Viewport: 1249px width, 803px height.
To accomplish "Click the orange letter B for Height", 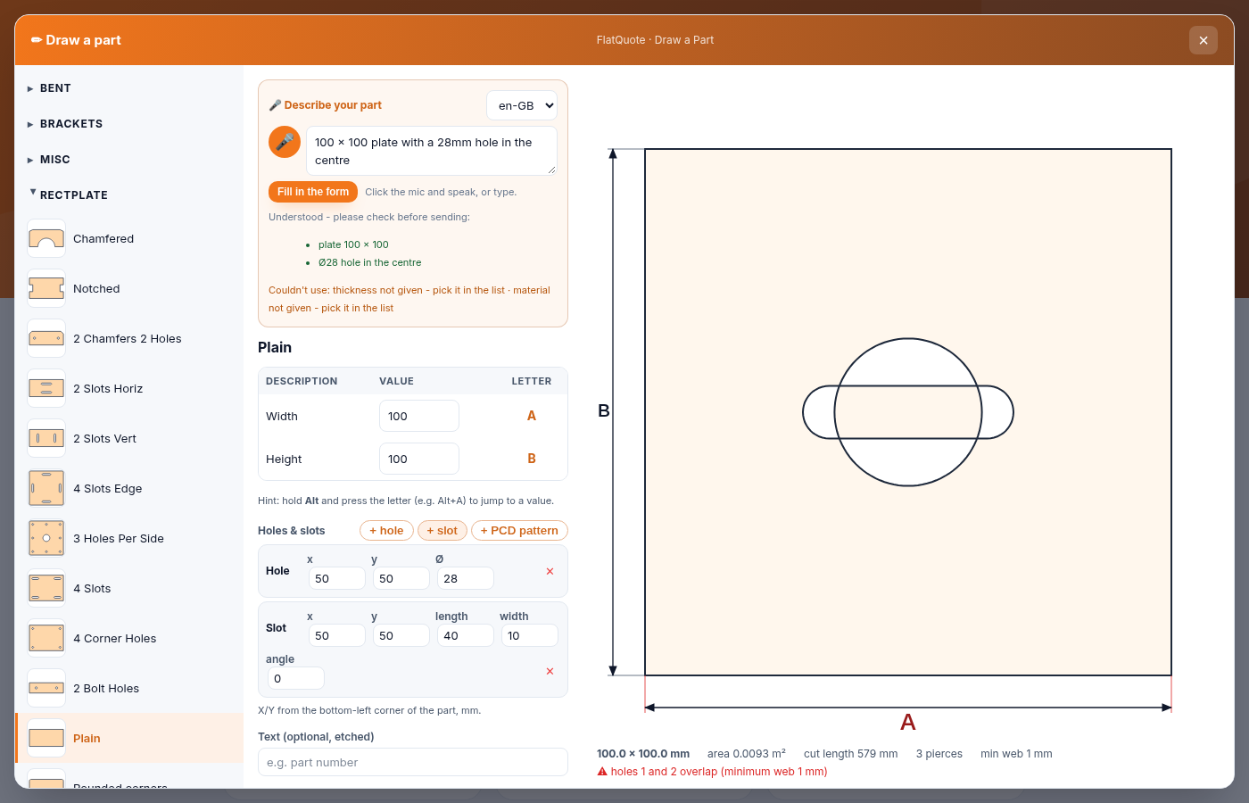I will (532, 459).
